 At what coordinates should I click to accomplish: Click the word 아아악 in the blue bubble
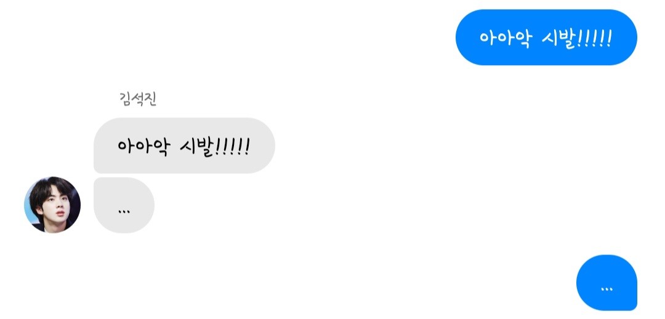506,39
